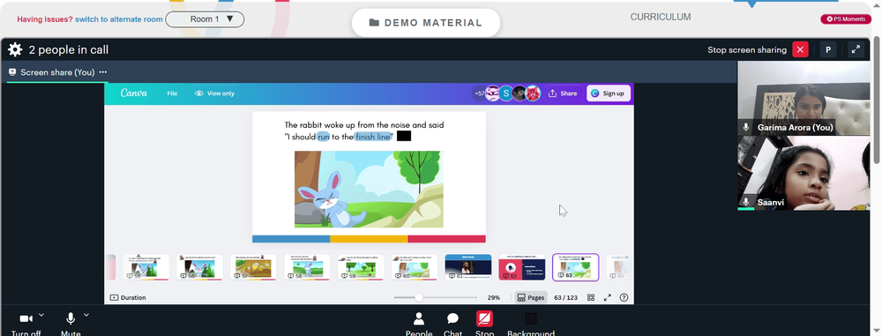Image resolution: width=882 pixels, height=336 pixels.
Task: Click highlighted "finish line" text on slide
Action: coord(372,137)
